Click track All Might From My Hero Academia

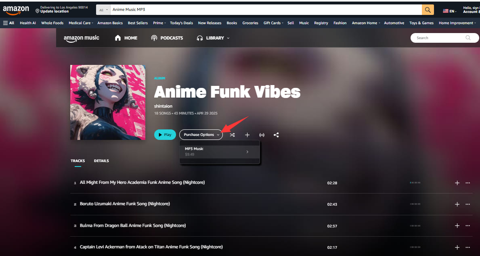pos(143,182)
